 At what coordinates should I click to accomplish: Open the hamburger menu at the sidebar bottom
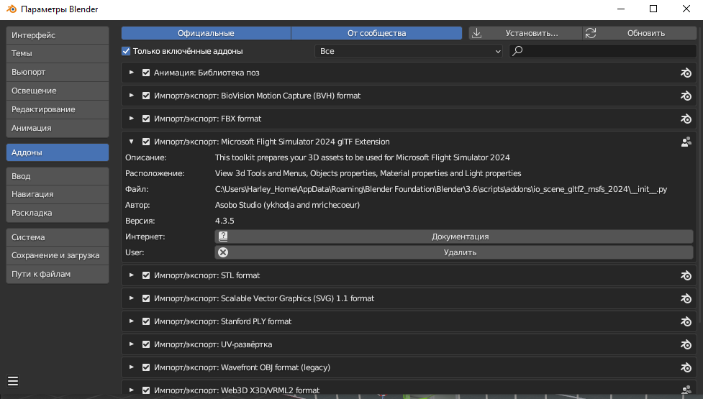(x=13, y=381)
